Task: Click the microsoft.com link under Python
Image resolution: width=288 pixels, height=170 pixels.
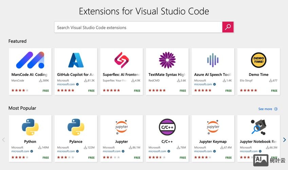Action: pyautogui.click(x=20, y=151)
